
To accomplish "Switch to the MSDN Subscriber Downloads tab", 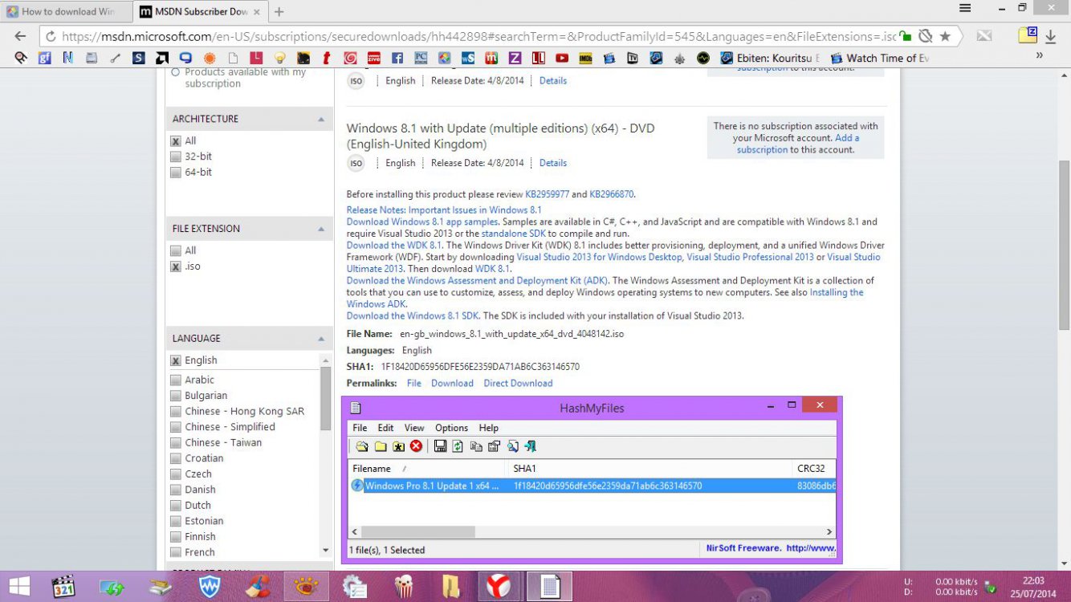I will pyautogui.click(x=201, y=12).
